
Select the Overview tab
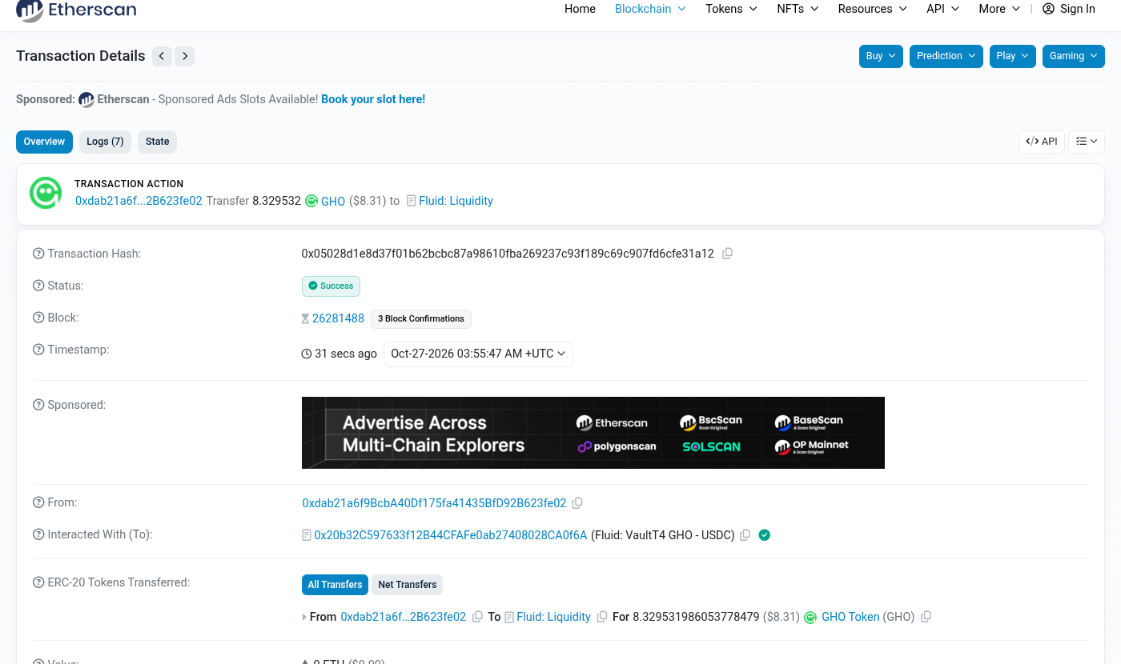(x=44, y=142)
